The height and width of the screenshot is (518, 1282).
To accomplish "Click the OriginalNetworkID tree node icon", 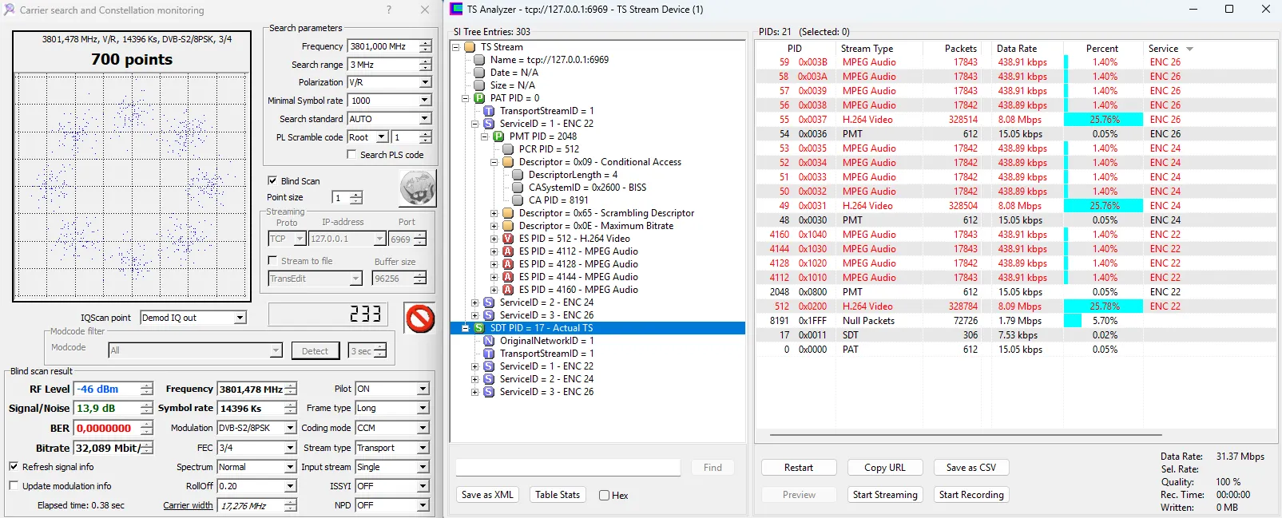I will tap(489, 341).
